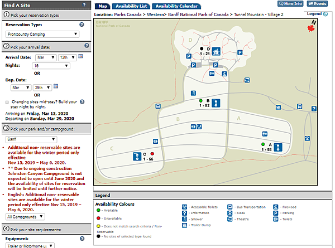Click loop D label 1 - 21
The width and height of the screenshot is (335, 248).
pyautogui.click(x=205, y=54)
